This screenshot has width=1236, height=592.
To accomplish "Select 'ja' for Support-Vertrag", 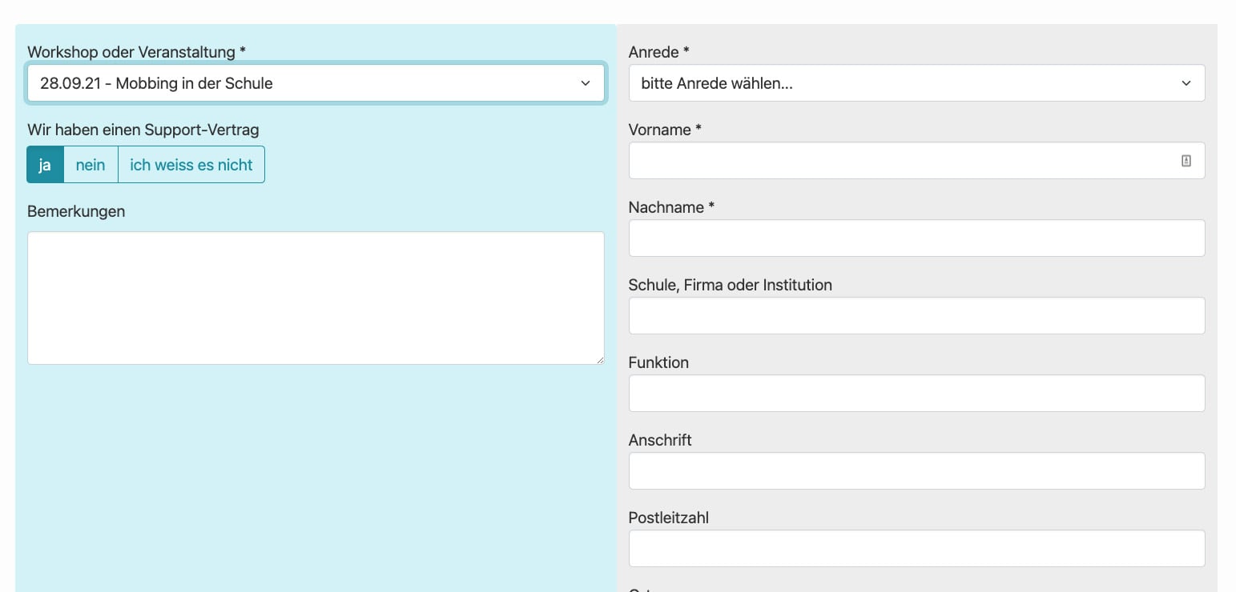I will coord(45,165).
